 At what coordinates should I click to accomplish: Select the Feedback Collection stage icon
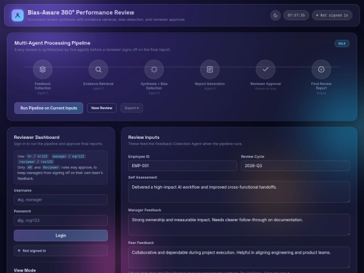pos(42,69)
